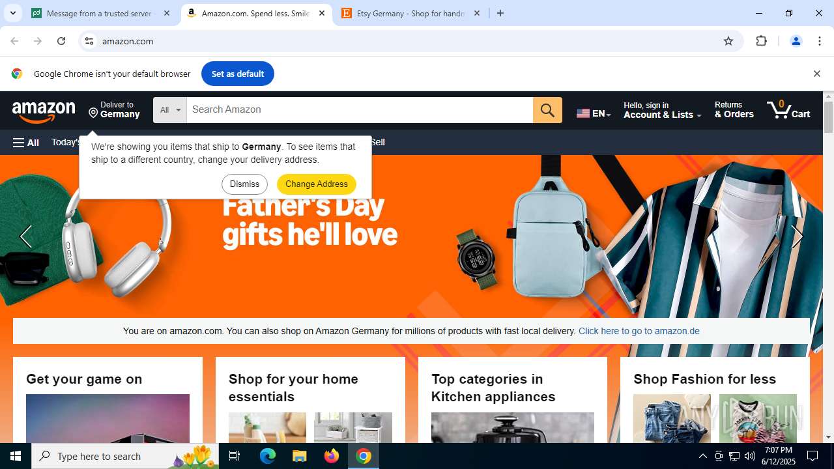Open the Chrome profile avatar icon
The image size is (834, 469).
[x=796, y=41]
